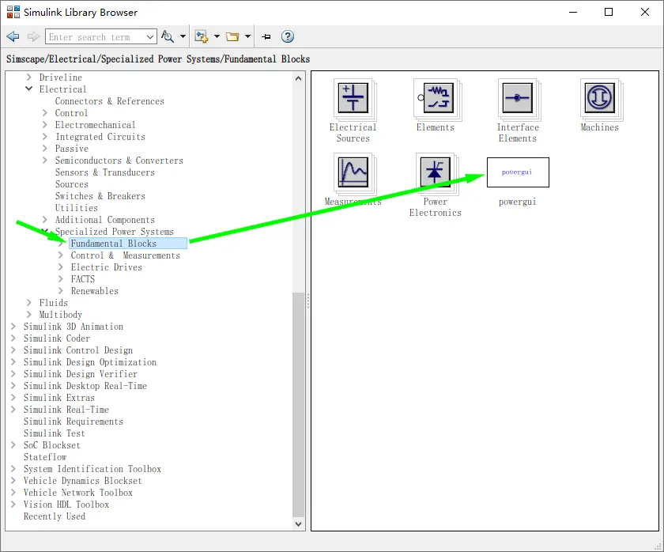
Task: Select Simulink Coder library
Action: tap(57, 338)
